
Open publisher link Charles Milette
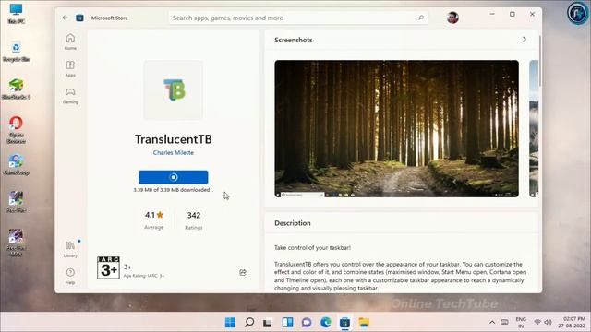(x=174, y=152)
